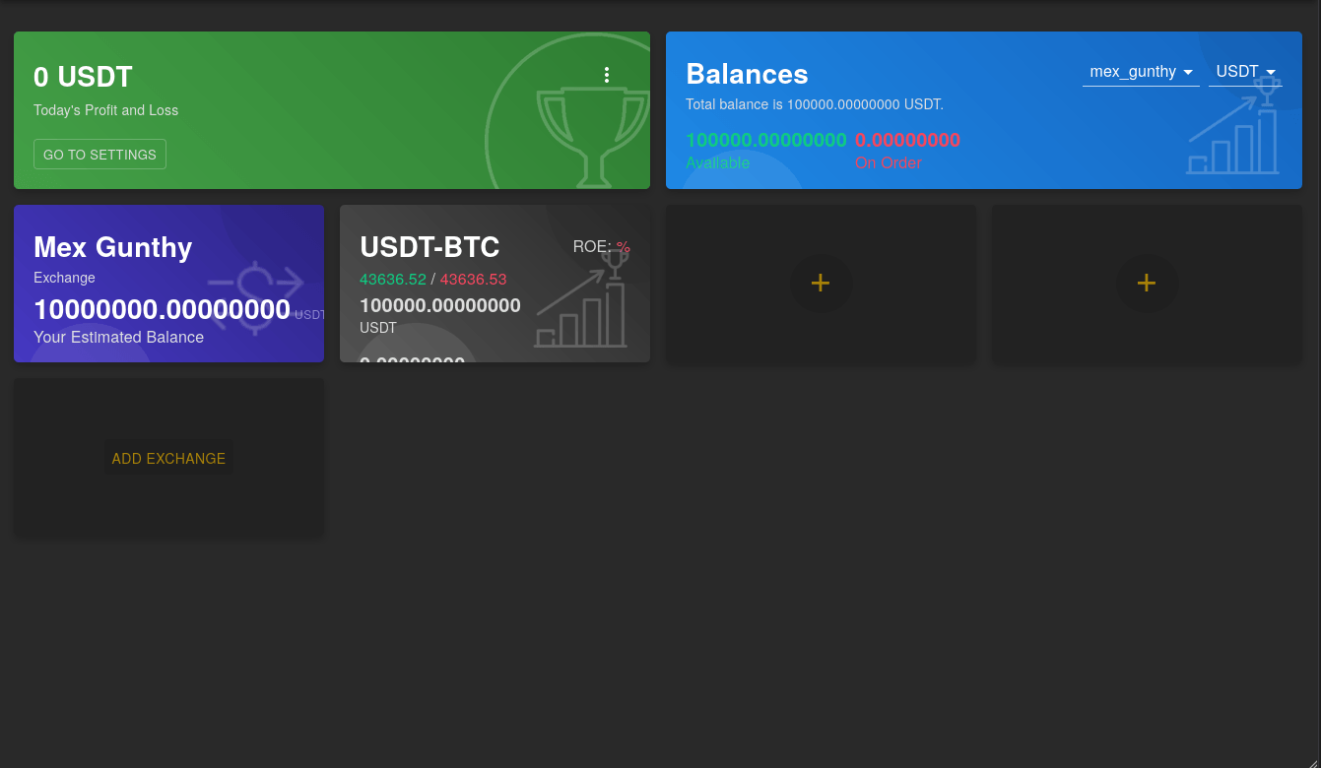Click the 100000.00000000 amount in the USDT-BTC card
The image size is (1321, 768).
click(x=440, y=305)
